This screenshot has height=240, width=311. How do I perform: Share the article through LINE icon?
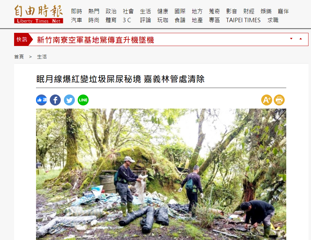(x=83, y=100)
